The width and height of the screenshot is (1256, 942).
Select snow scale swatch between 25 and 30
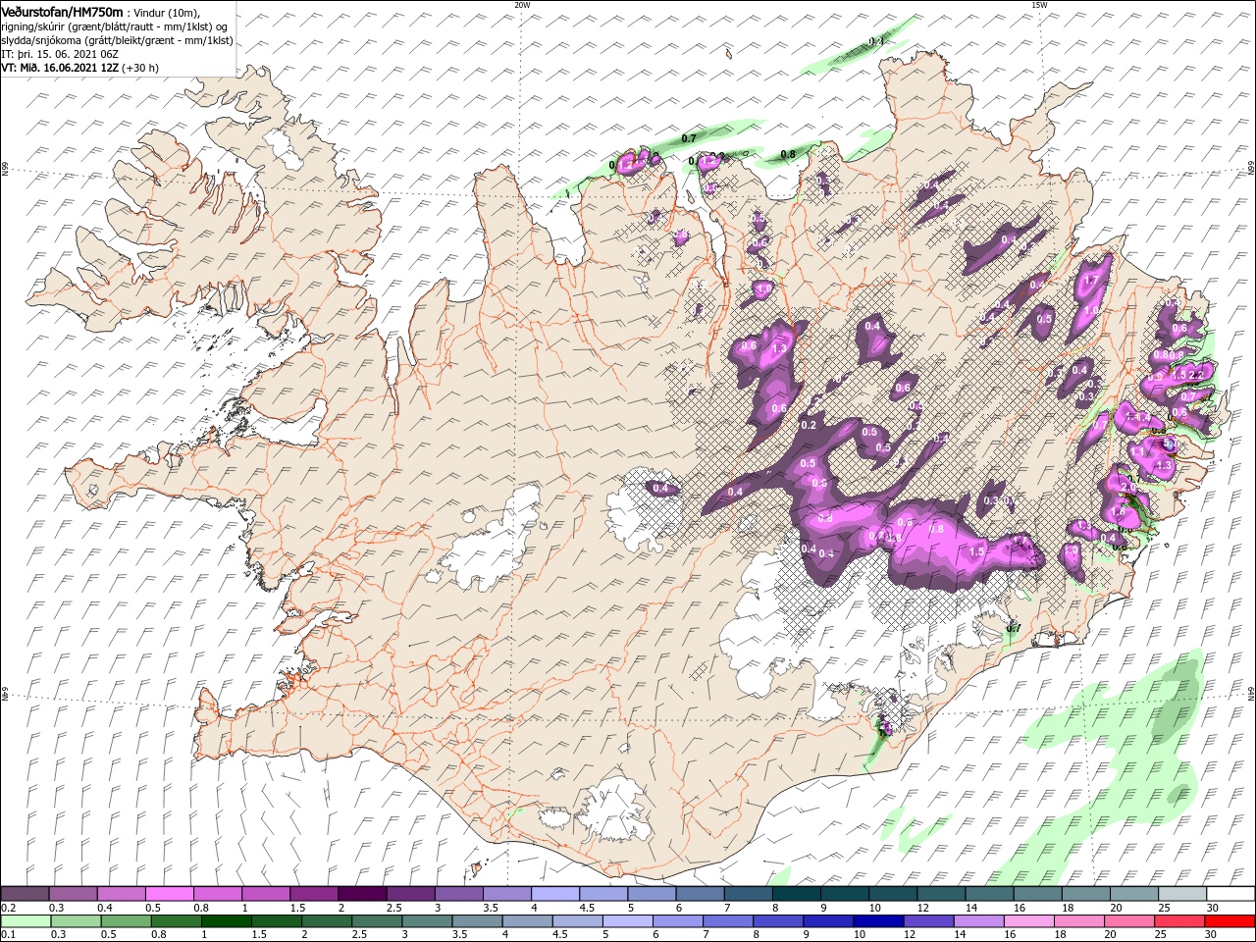point(1182,894)
